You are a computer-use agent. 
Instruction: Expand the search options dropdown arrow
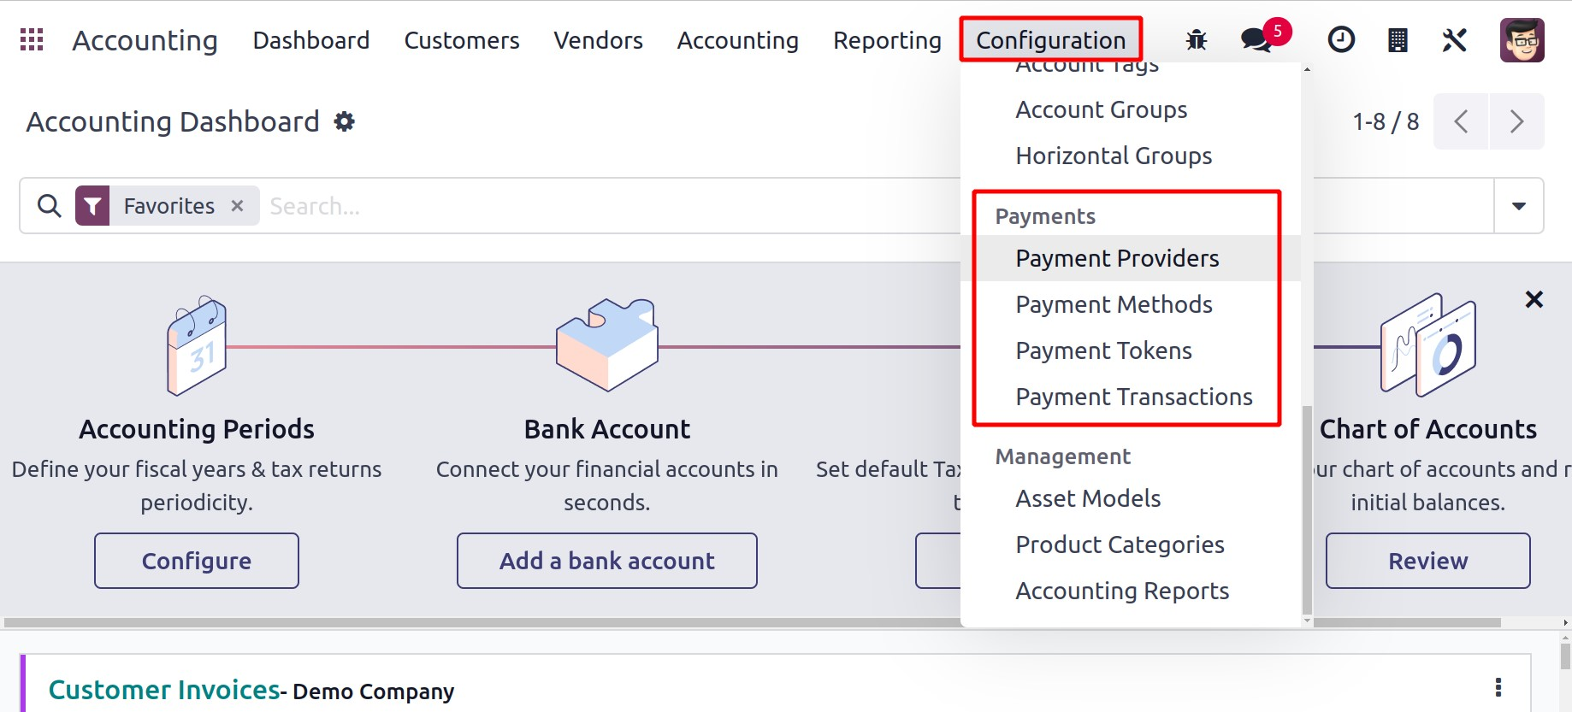(1518, 206)
